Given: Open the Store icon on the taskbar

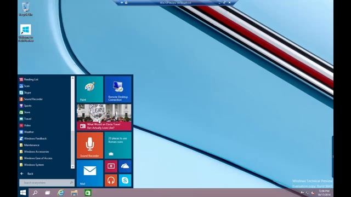Looking at the screenshot, I should point(88,193).
